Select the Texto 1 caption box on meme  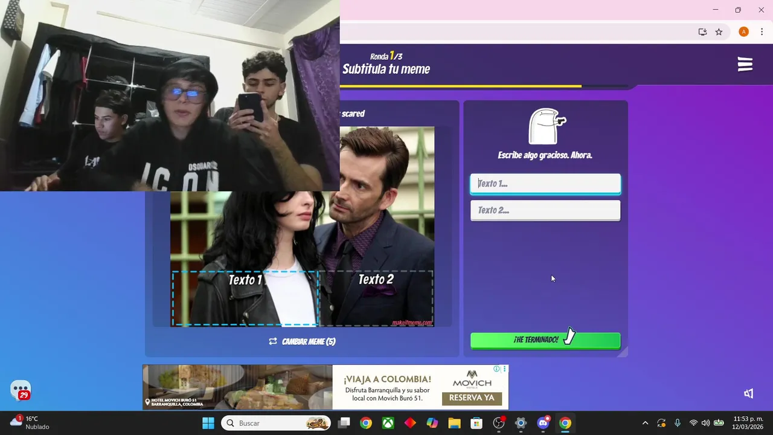[x=245, y=298]
